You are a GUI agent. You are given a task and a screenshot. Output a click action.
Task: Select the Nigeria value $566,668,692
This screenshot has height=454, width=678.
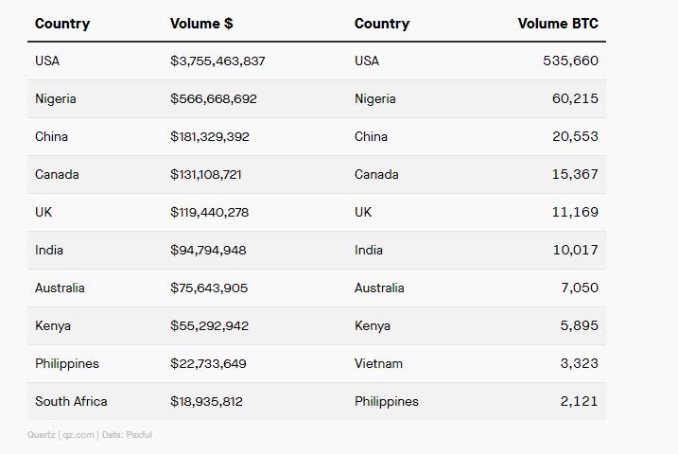(x=213, y=99)
